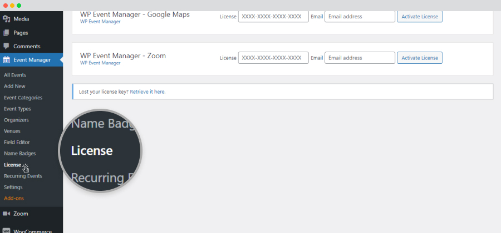Click 'Lost your license key?' text
Viewport: 501px width, 233px height.
tap(104, 92)
